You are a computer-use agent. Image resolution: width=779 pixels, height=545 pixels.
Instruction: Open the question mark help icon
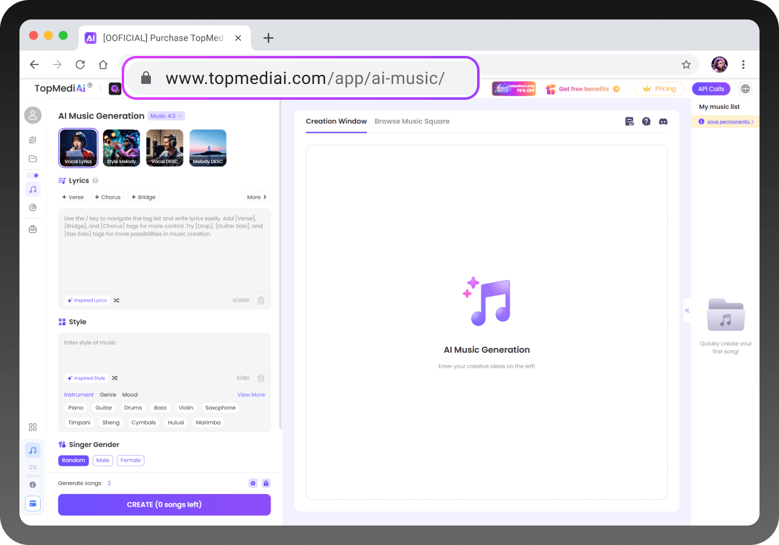point(646,122)
